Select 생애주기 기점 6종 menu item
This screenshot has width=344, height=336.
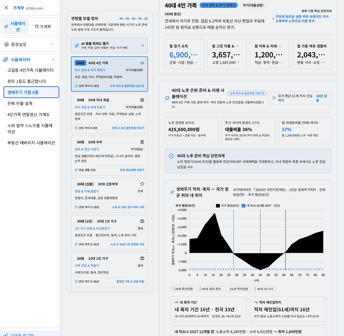click(x=31, y=92)
